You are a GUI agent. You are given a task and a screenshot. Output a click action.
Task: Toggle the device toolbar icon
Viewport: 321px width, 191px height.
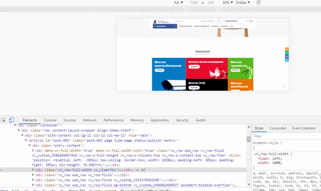(x=12, y=120)
